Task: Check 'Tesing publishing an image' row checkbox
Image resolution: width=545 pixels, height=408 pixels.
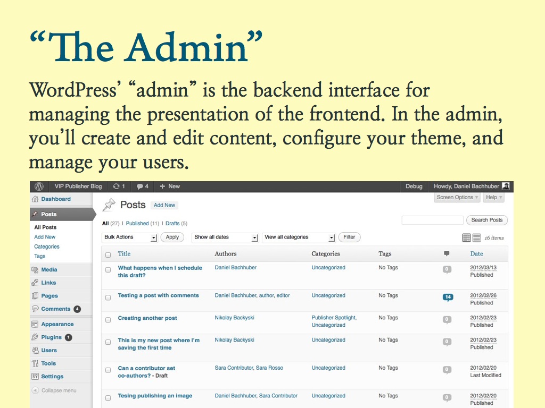Action: (108, 398)
